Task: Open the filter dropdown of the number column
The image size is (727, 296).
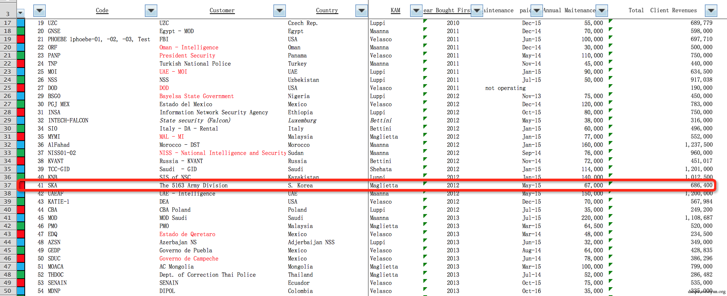Action: coord(40,11)
